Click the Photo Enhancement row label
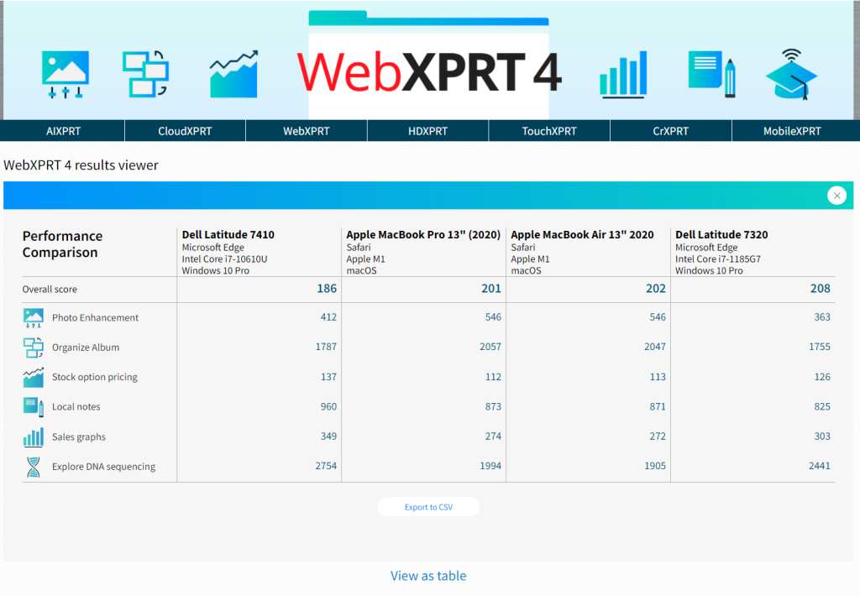860x596 pixels. click(x=96, y=318)
